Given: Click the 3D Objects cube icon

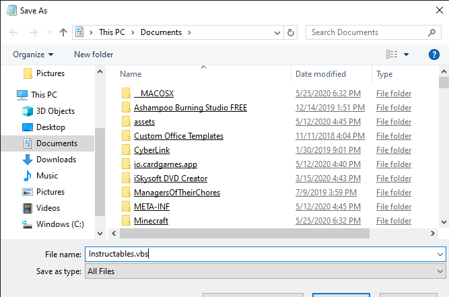Looking at the screenshot, I should pyautogui.click(x=28, y=111).
